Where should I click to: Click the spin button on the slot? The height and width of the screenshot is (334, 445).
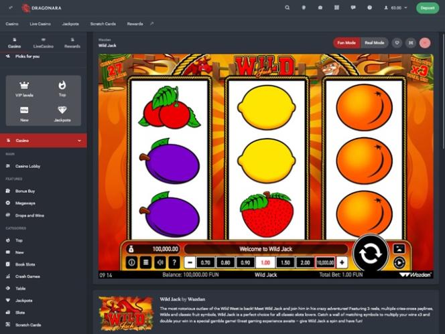point(371,252)
